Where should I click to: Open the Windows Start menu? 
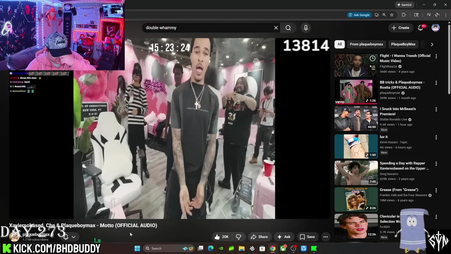137,248
